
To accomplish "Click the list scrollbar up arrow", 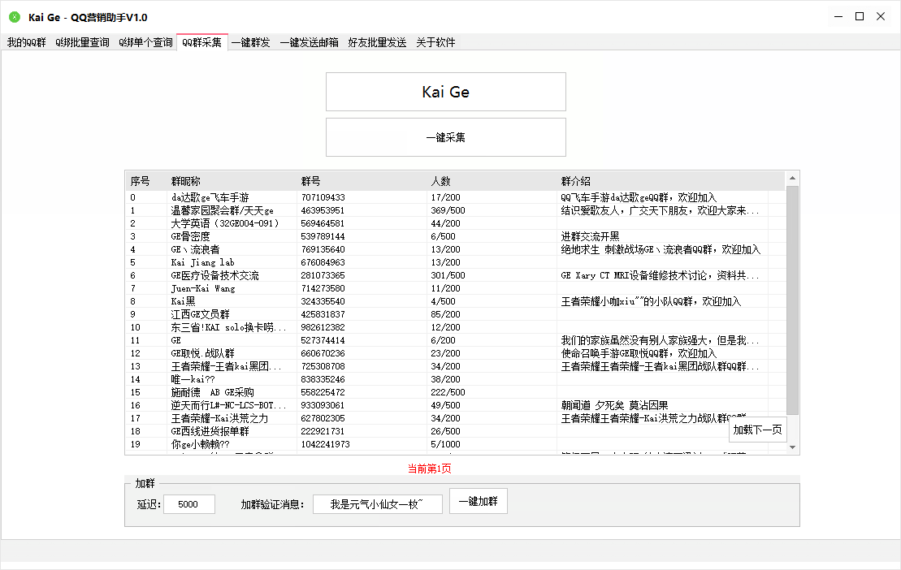I will (x=792, y=179).
